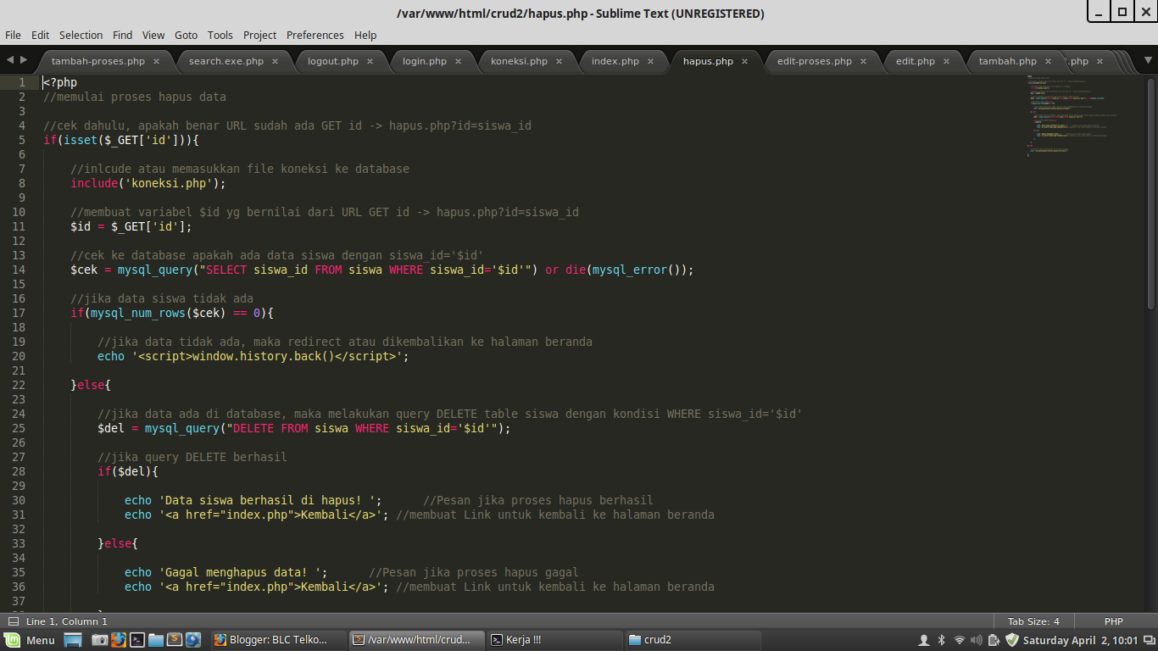Image resolution: width=1158 pixels, height=651 pixels.
Task: Open the Linux Mint Menu button
Action: pyautogui.click(x=30, y=640)
